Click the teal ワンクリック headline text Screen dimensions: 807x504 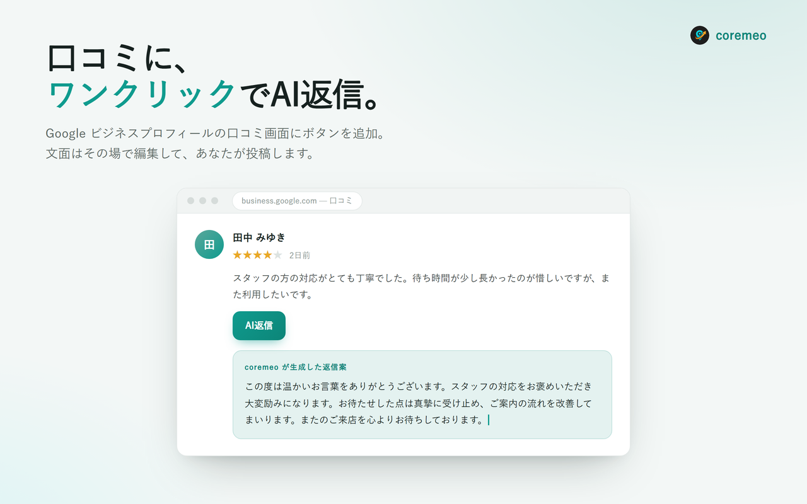click(142, 94)
